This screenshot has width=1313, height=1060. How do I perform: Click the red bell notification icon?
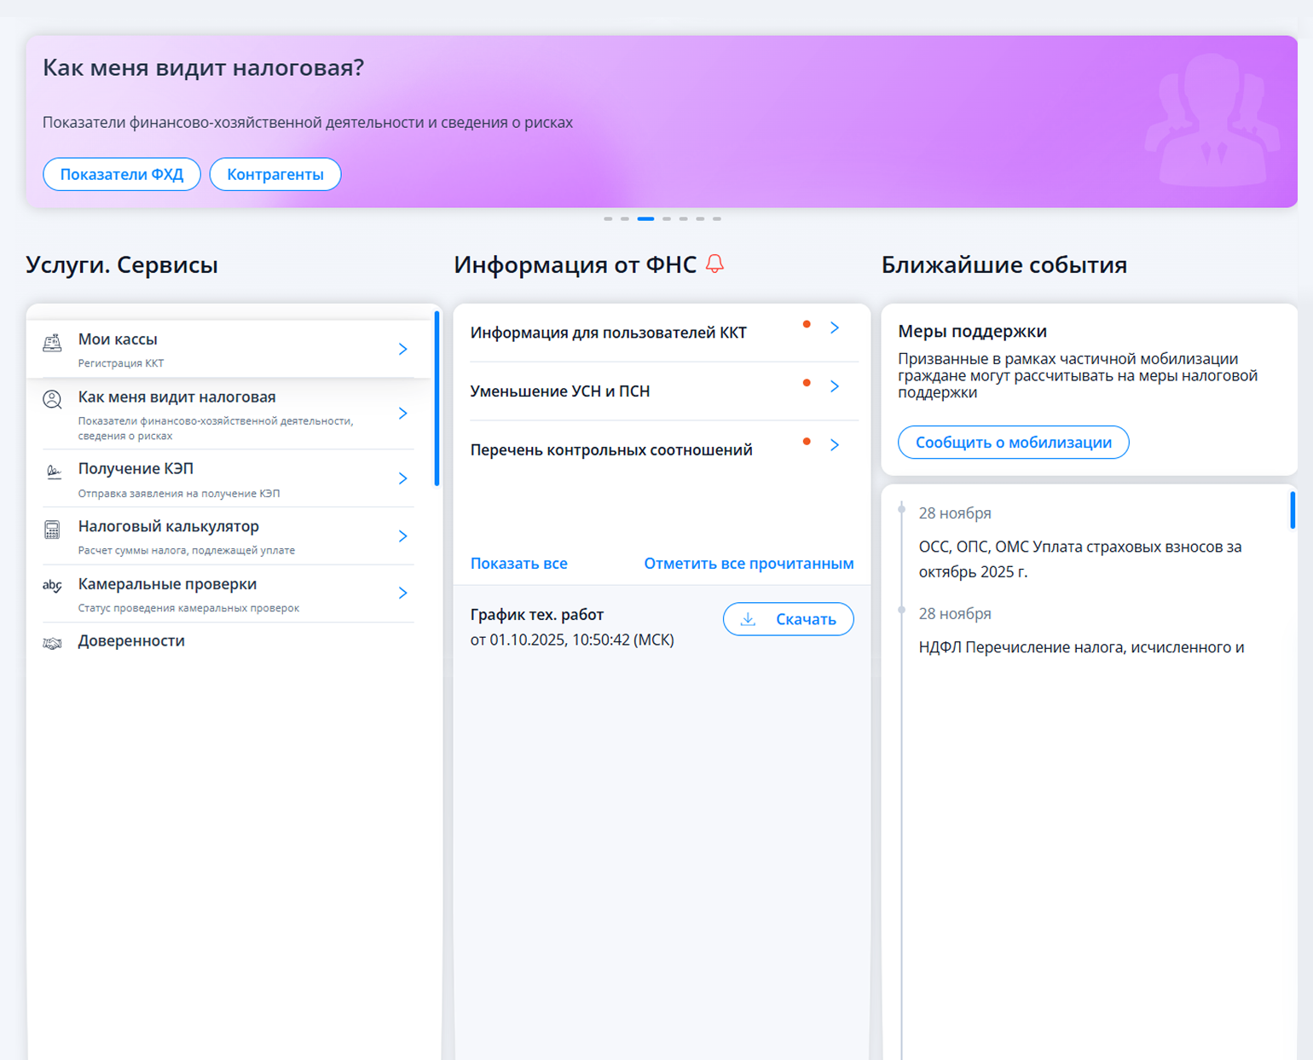(715, 264)
